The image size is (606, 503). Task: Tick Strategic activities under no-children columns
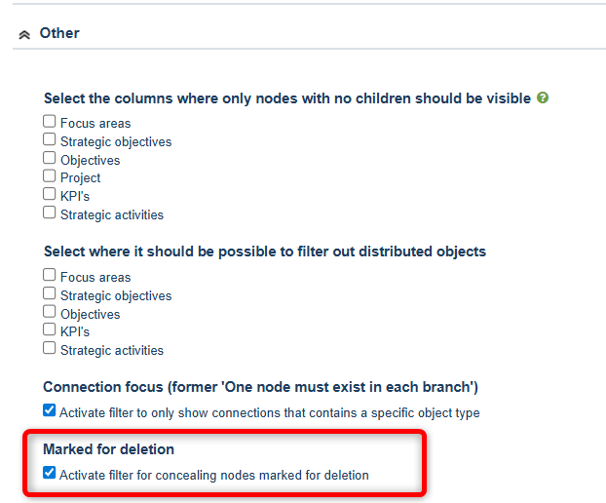point(50,213)
